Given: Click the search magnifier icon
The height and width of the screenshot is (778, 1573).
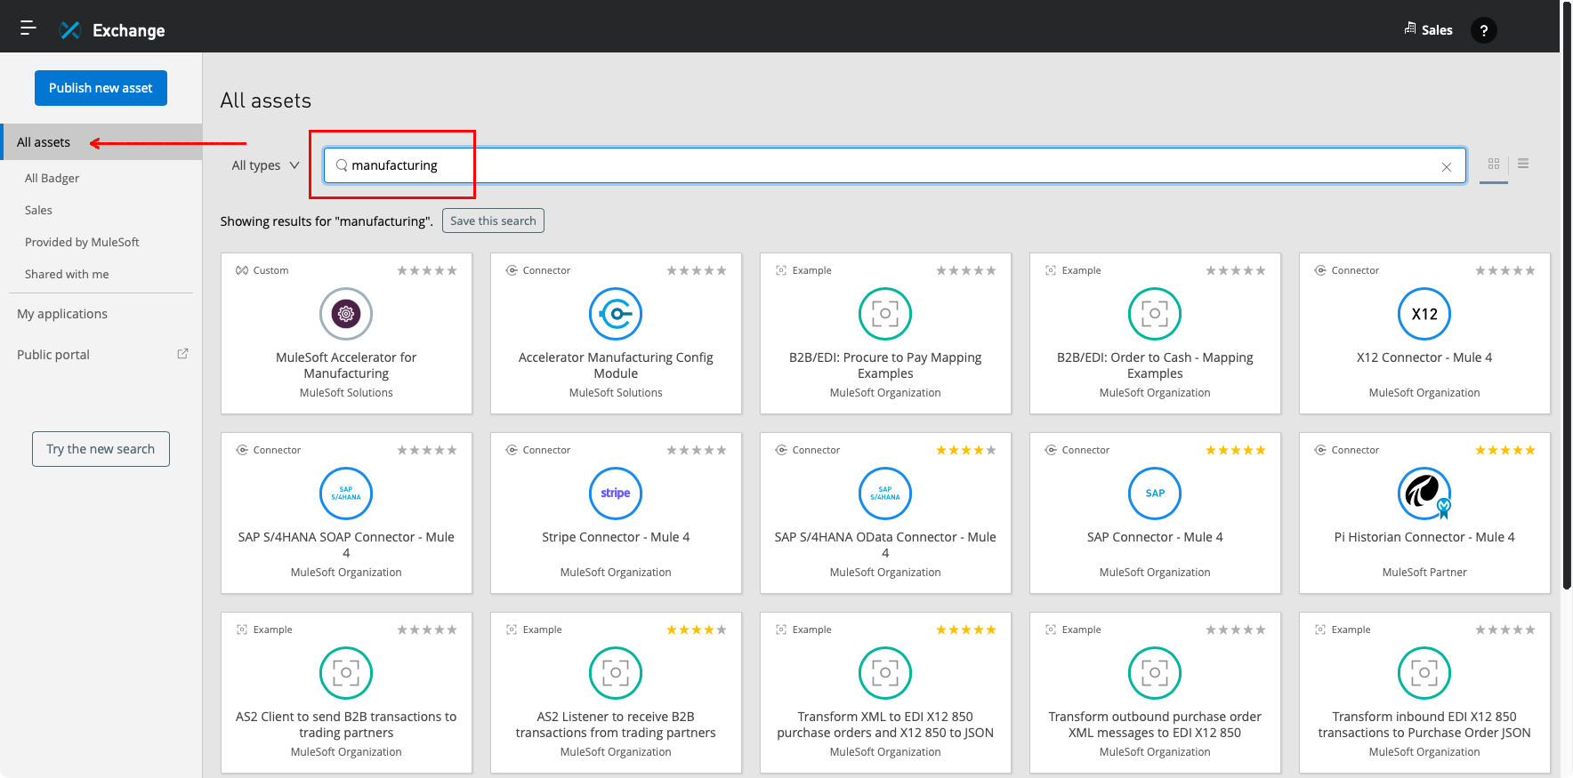Looking at the screenshot, I should [x=341, y=165].
